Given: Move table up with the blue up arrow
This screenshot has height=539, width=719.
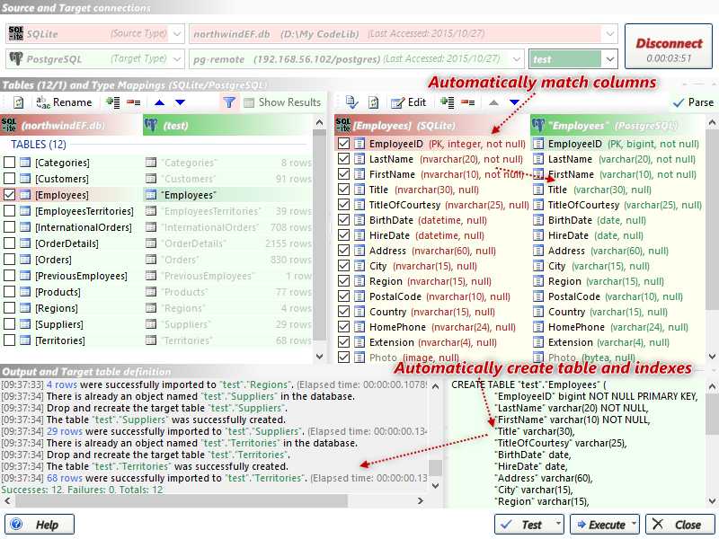Looking at the screenshot, I should (160, 102).
